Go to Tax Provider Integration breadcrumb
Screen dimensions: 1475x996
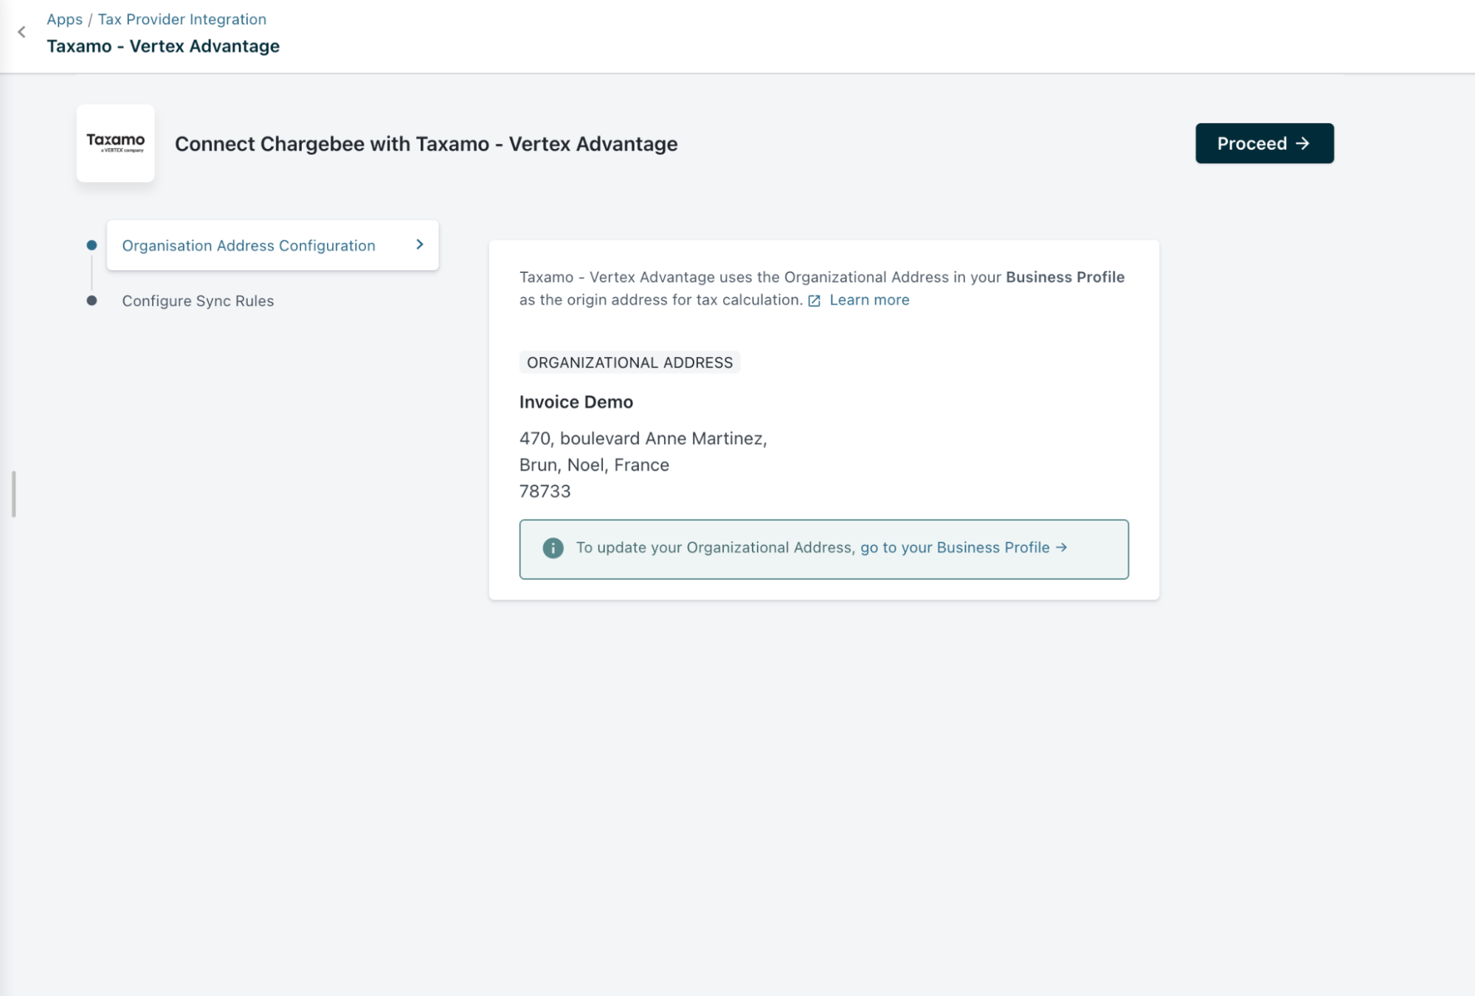point(182,19)
